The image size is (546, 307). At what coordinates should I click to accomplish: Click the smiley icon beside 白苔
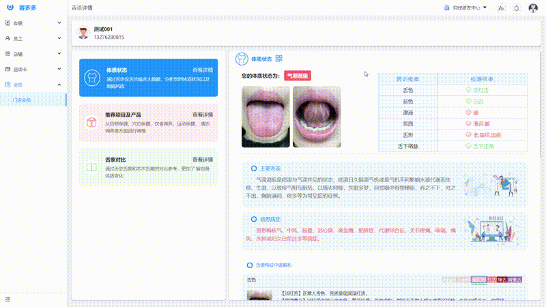[468, 101]
